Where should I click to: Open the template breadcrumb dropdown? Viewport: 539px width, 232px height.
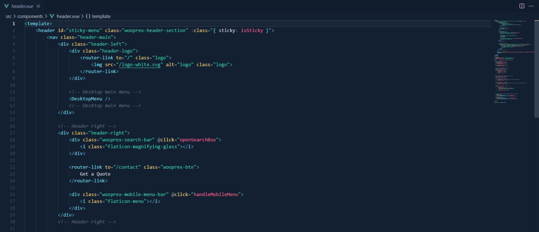tap(101, 16)
